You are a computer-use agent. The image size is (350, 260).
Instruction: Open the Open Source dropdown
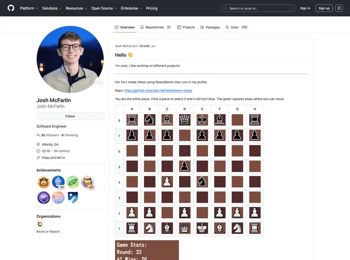tap(104, 8)
